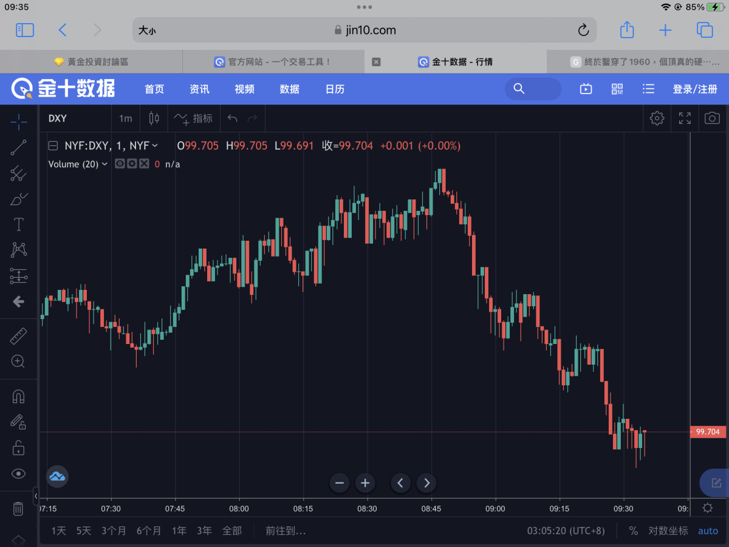Open the 1m timeframe dropdown
This screenshot has width=729, height=547.
125,119
